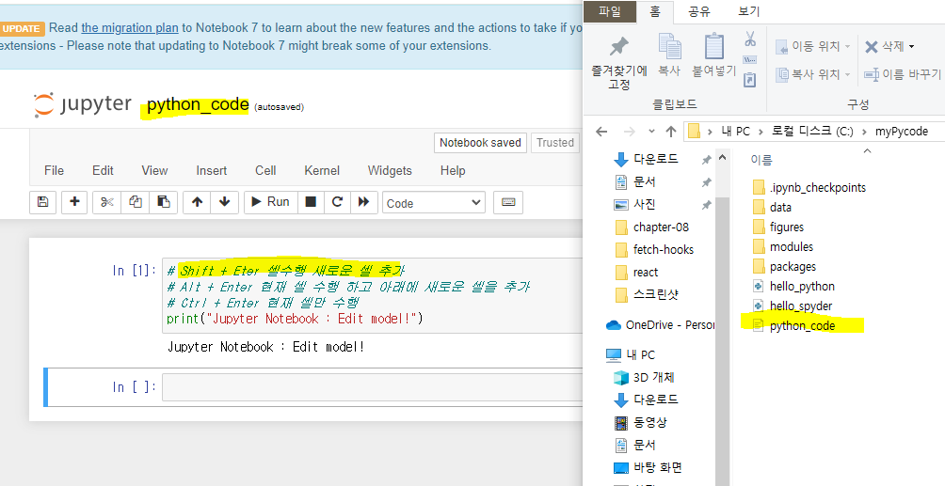Click Explorer 붙여넣기 paste icon
The image size is (945, 486).
pos(714,55)
